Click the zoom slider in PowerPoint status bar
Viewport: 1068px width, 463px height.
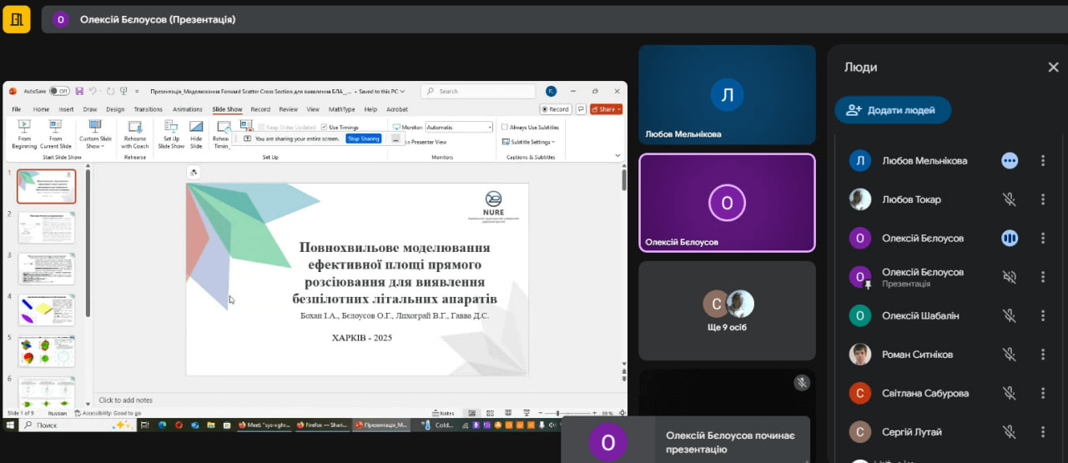tap(557, 413)
